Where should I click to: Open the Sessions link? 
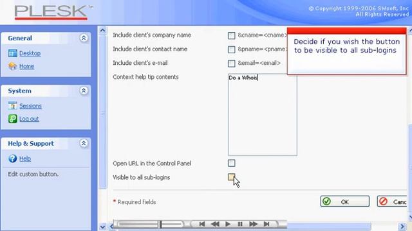coord(30,106)
